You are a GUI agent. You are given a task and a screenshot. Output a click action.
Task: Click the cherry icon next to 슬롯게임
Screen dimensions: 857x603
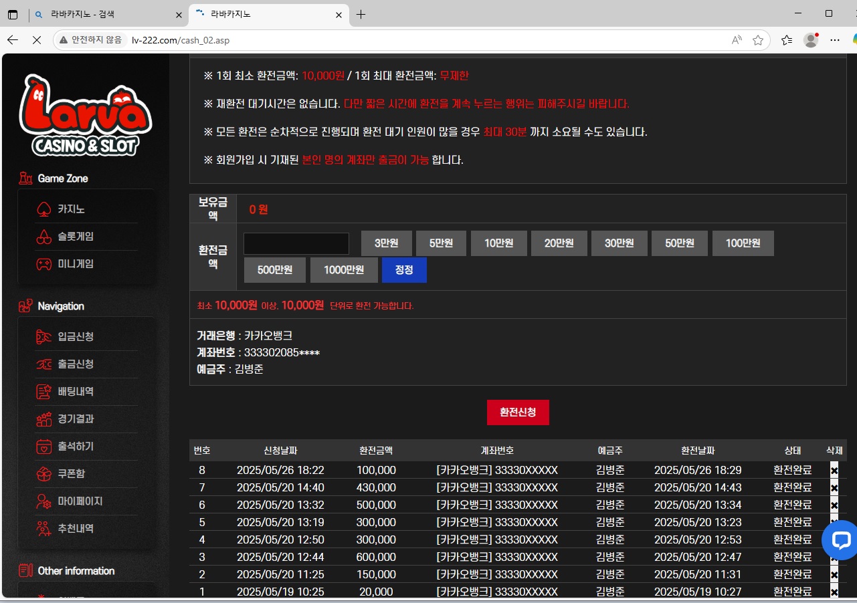pos(43,237)
